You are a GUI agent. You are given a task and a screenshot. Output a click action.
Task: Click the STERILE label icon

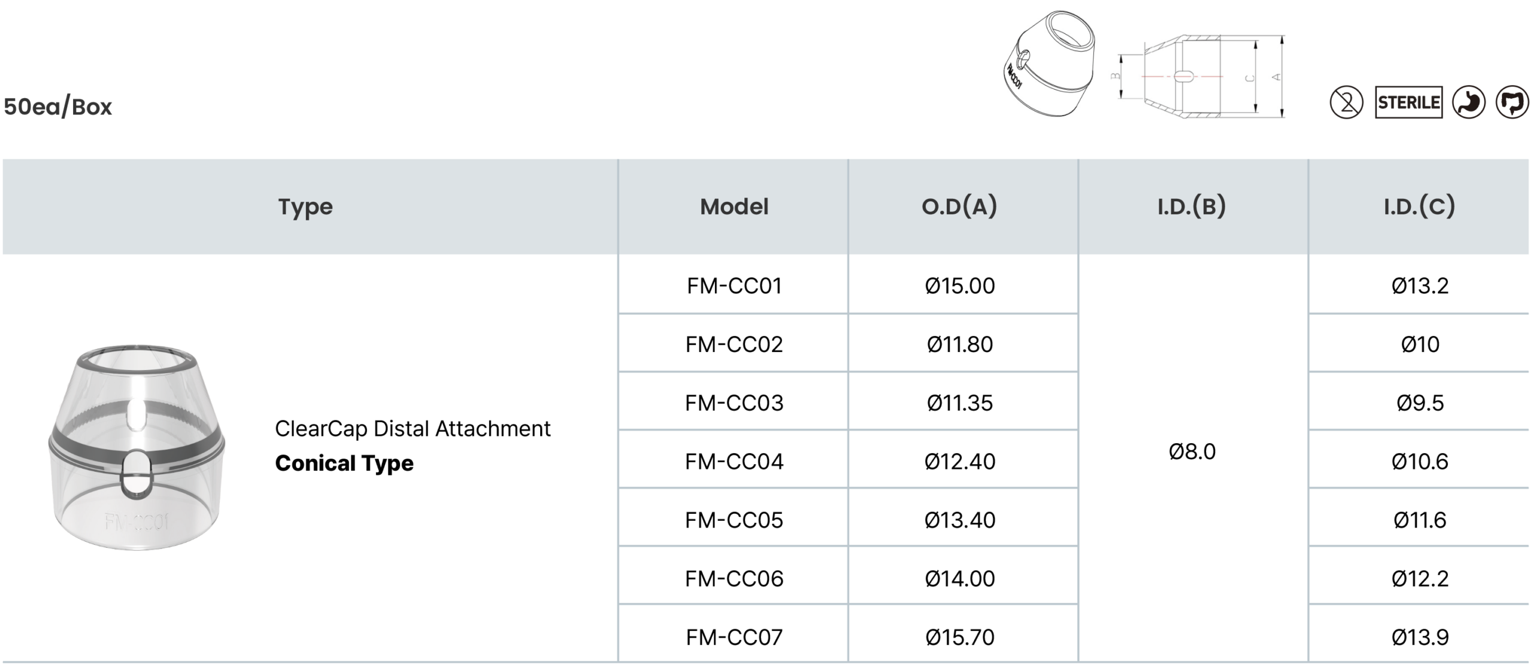tap(1408, 102)
